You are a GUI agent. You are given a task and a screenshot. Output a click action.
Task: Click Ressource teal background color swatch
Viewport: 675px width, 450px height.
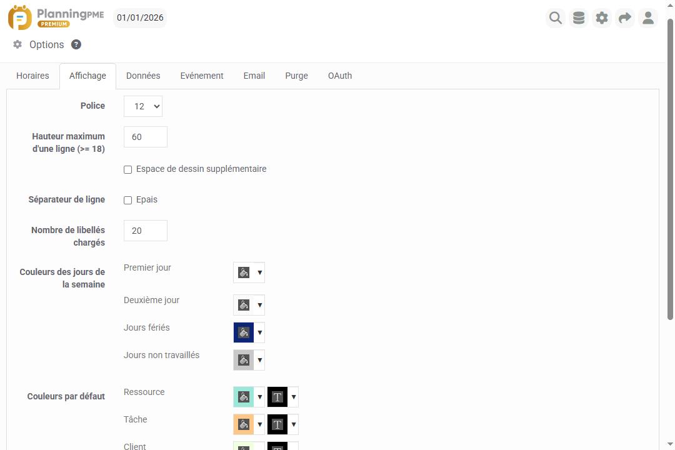click(244, 397)
